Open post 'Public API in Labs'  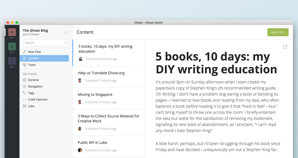click(x=109, y=147)
